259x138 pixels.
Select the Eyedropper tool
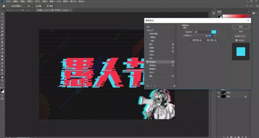[x=2, y=31]
